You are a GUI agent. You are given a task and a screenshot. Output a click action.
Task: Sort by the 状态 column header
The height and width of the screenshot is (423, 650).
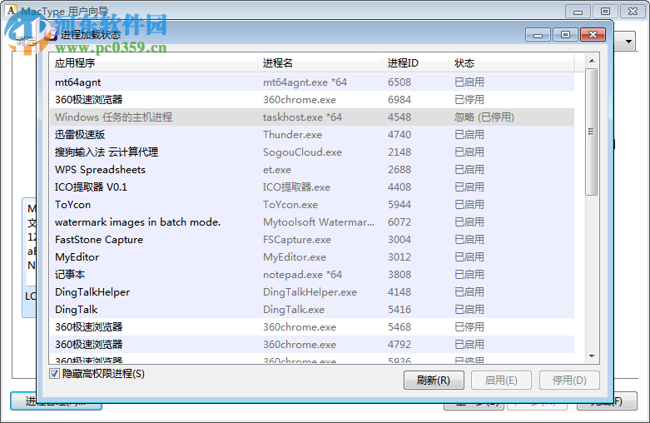tap(511, 63)
